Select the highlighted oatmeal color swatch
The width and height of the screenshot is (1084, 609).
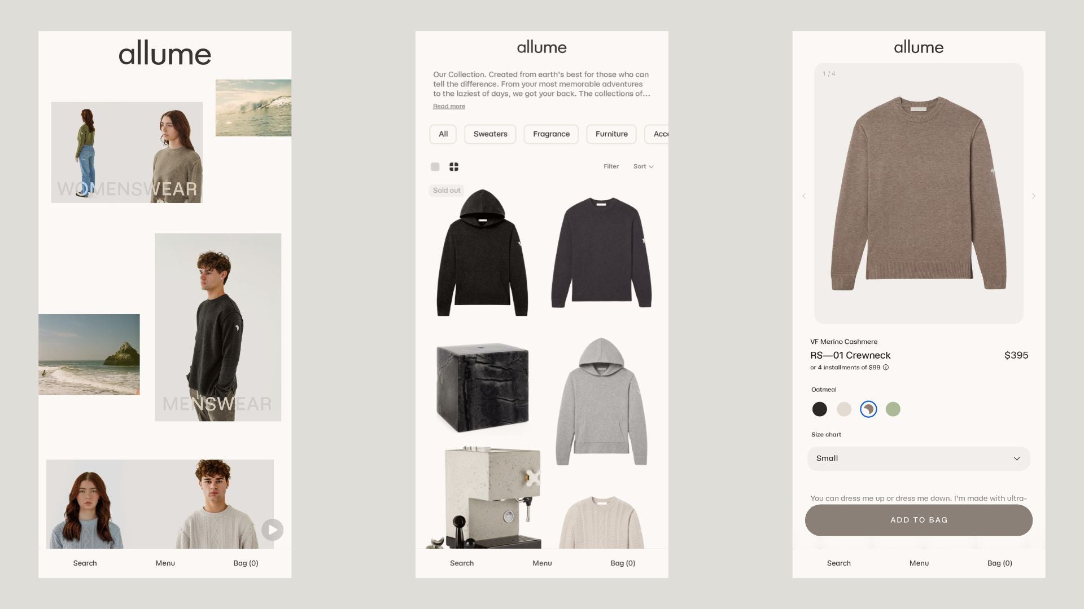point(868,409)
